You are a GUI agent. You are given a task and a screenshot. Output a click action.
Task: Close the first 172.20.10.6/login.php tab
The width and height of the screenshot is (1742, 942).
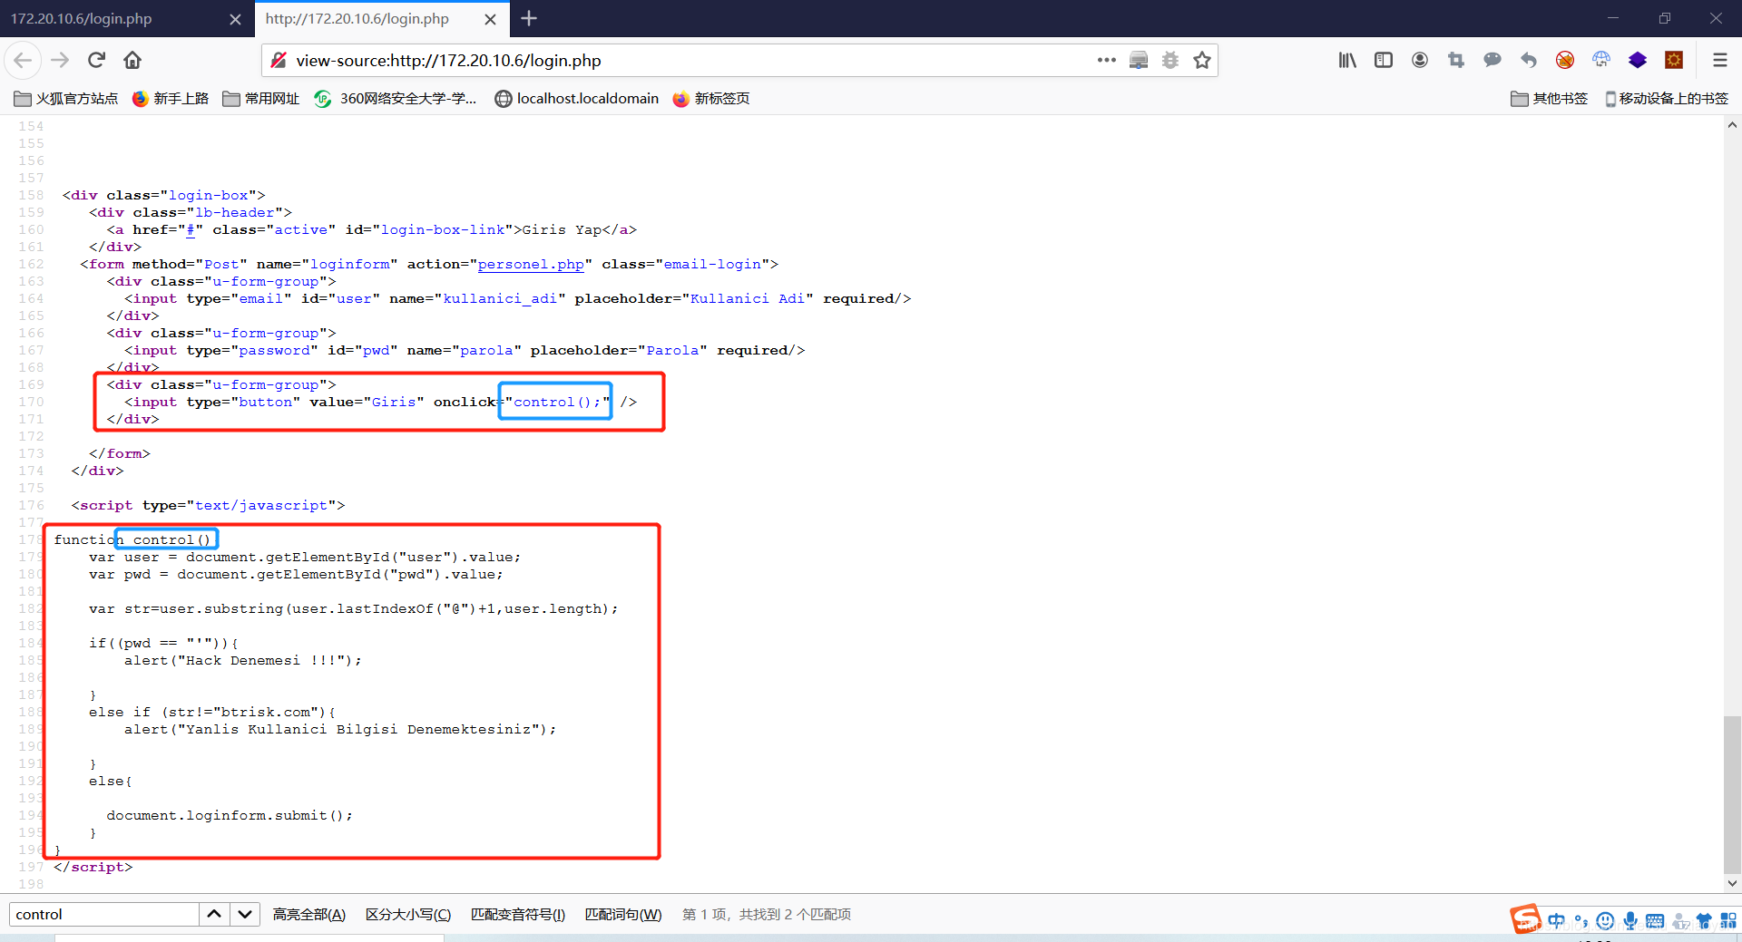coord(235,19)
